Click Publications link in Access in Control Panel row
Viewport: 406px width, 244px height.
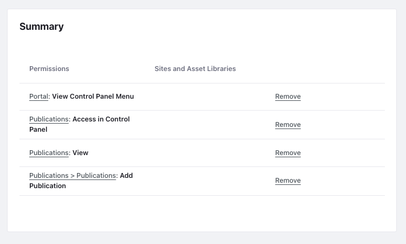click(49, 119)
